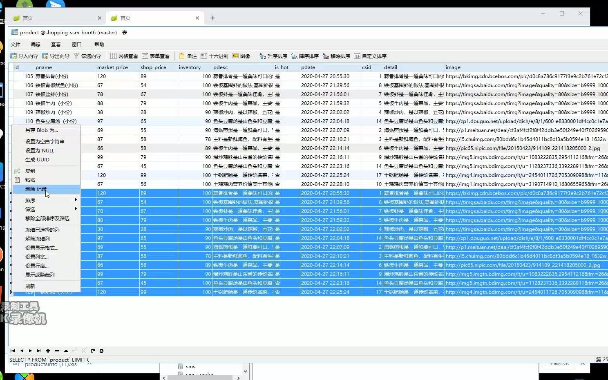Screen dimensions: 608x380
Task: Click the pdate column header
Action: 330,67
